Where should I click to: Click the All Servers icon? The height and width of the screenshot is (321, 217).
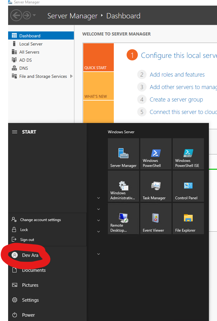[x=14, y=52]
